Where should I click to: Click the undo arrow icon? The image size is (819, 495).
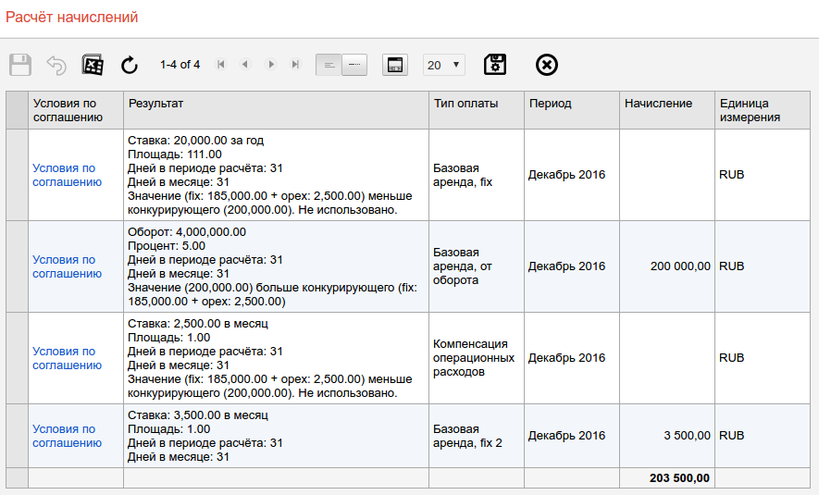coord(56,65)
